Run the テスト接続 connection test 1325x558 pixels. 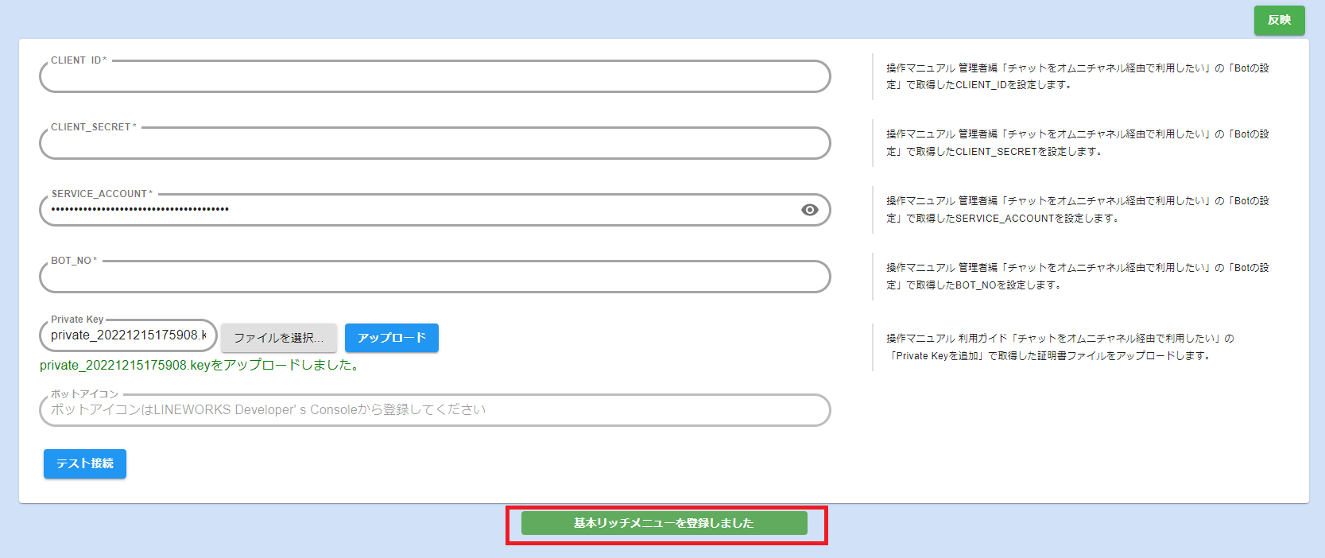(x=84, y=463)
